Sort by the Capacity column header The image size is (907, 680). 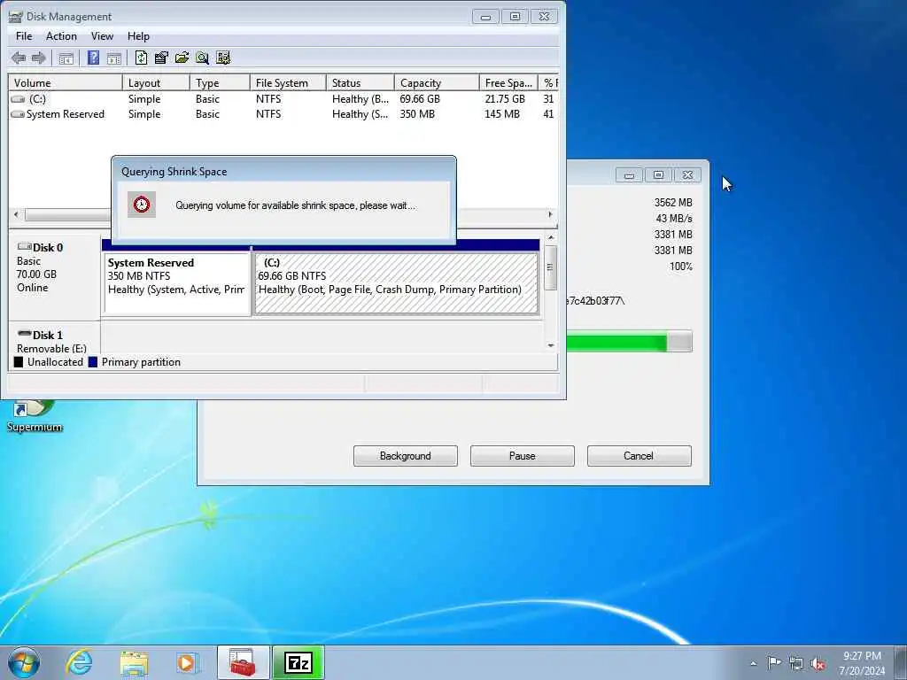[437, 82]
